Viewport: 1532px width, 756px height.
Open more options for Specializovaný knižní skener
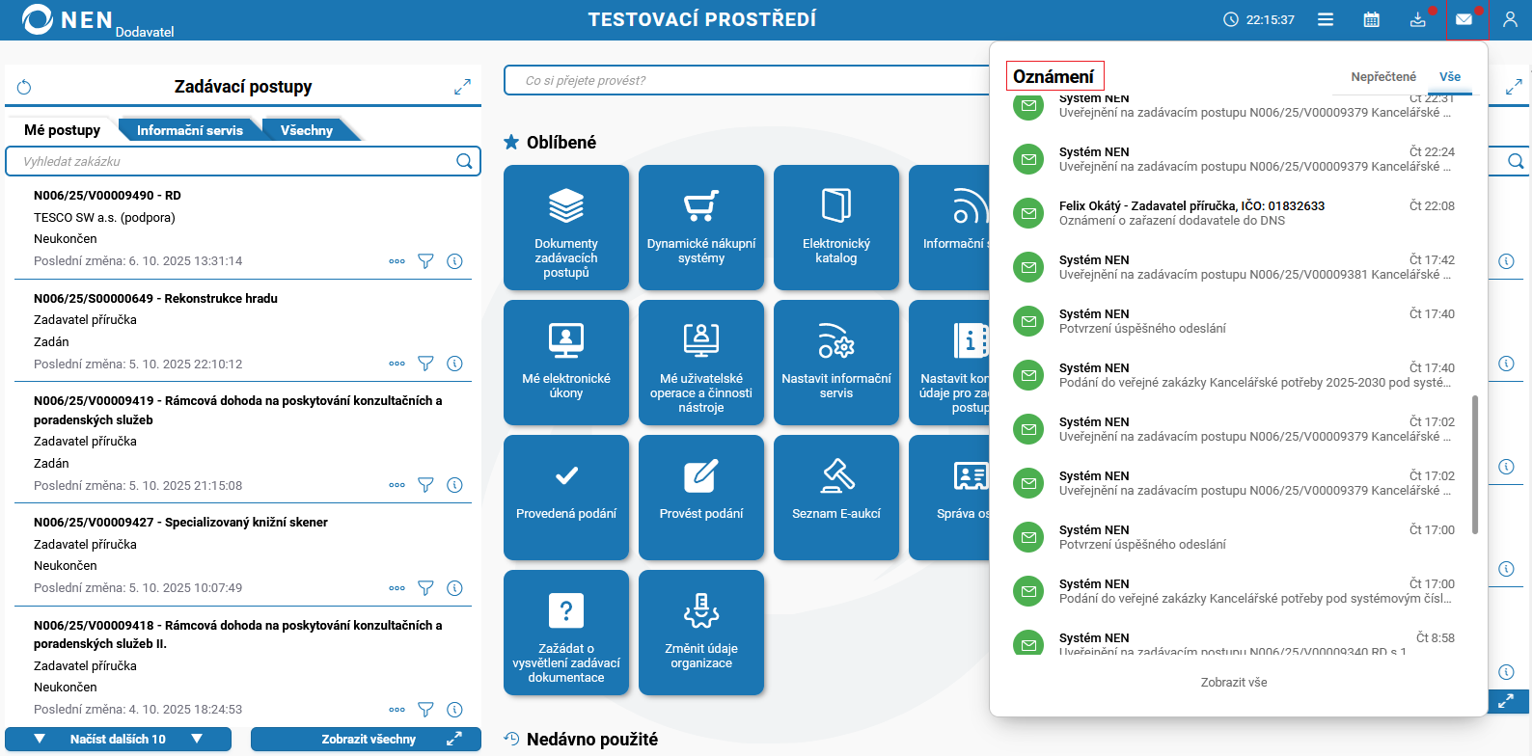point(397,588)
